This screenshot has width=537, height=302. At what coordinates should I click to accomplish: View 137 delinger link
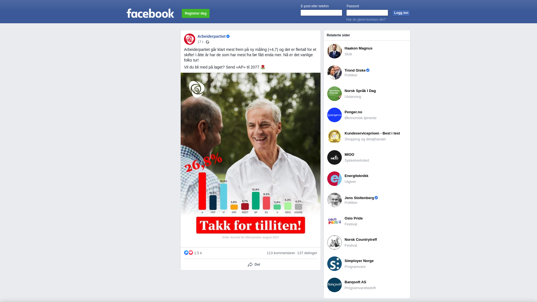(307, 253)
